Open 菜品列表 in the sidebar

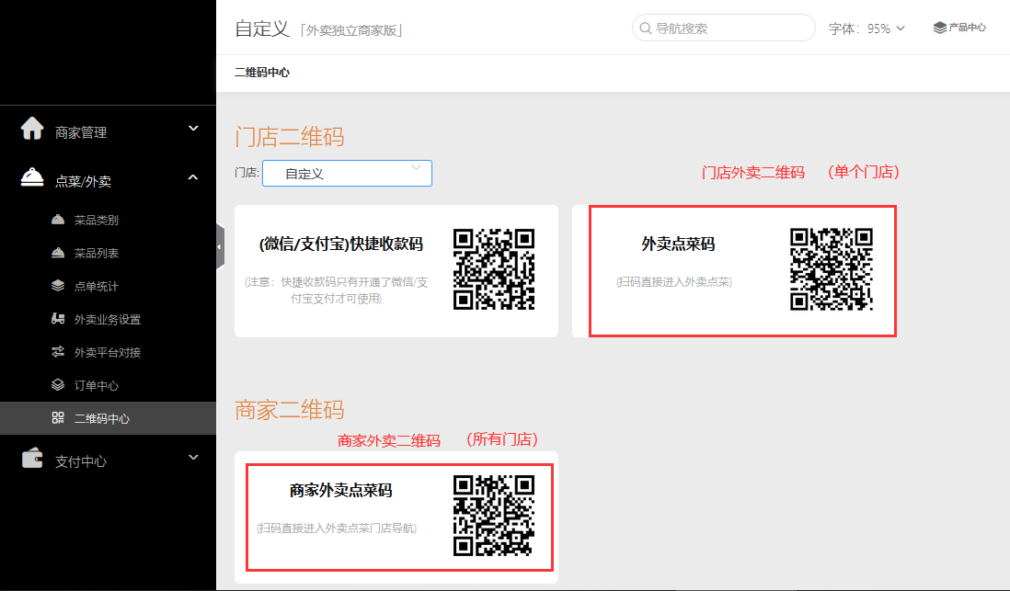tap(97, 253)
